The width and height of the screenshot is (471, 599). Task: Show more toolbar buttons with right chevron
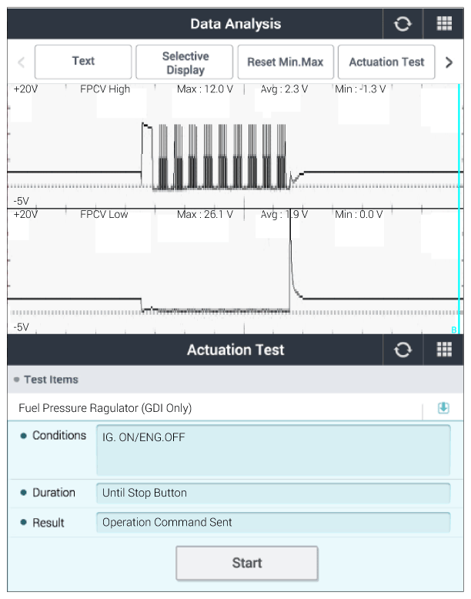[x=449, y=62]
